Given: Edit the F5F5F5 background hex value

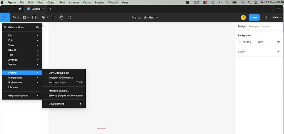Looking at the screenshot, I should [x=247, y=42].
